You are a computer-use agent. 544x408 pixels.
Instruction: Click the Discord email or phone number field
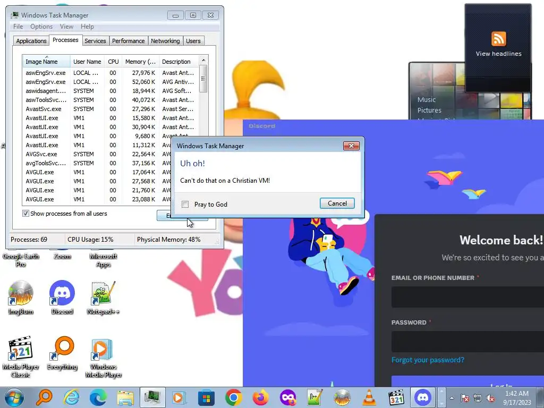coord(467,297)
